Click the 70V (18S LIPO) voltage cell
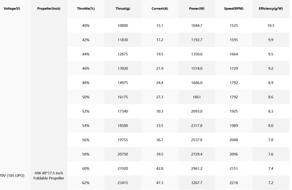 pyautogui.click(x=12, y=175)
